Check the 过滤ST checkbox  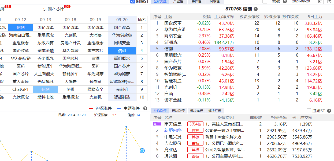pyautogui.click(x=309, y=111)
